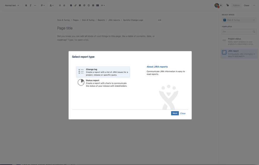This screenshot has height=165, width=259.
Task: Open the emoji picker icon
Action: click(x=89, y=5)
